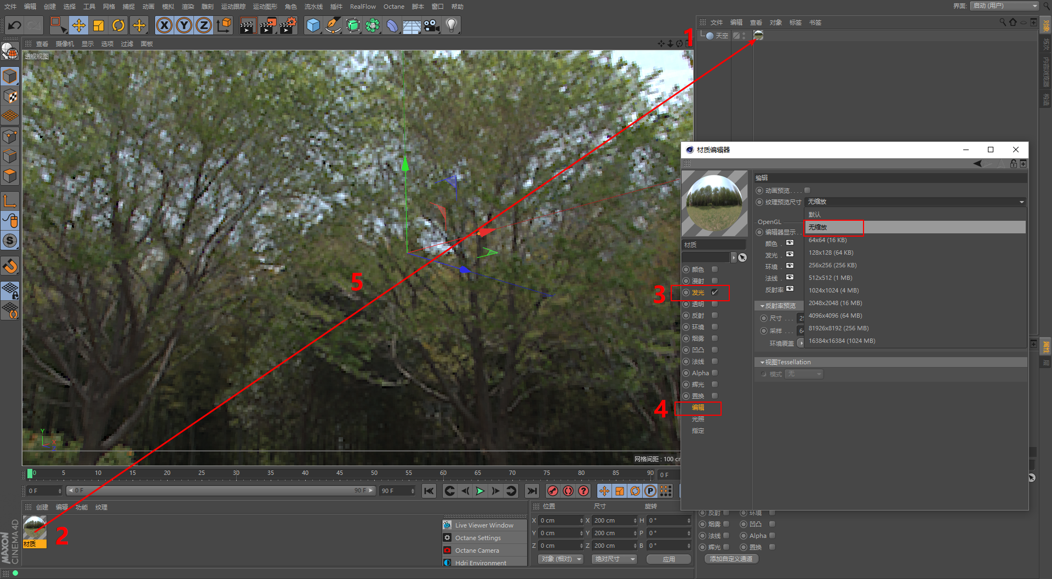Toggle Z axis lock
The image size is (1052, 579).
point(204,25)
